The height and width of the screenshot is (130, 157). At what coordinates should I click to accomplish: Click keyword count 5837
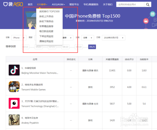pos(112,104)
